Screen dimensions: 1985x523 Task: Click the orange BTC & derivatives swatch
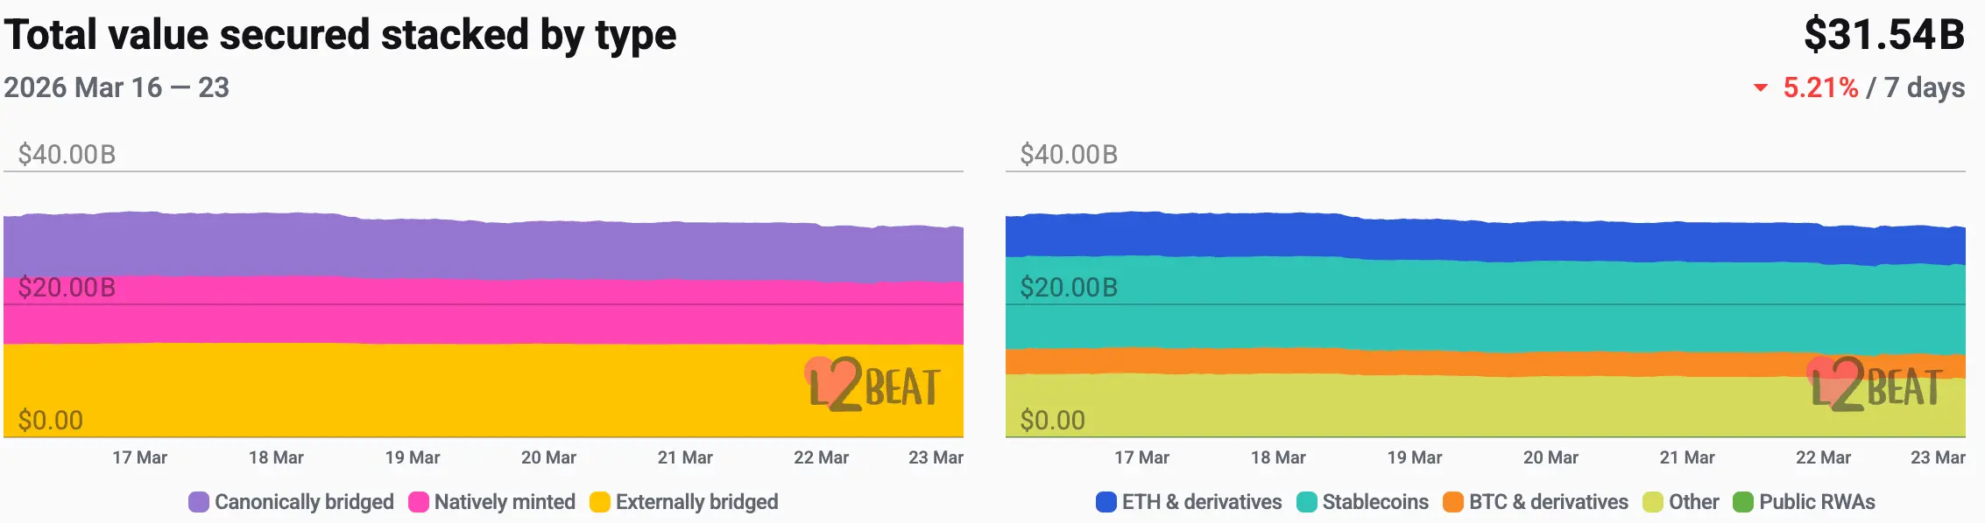click(1453, 502)
